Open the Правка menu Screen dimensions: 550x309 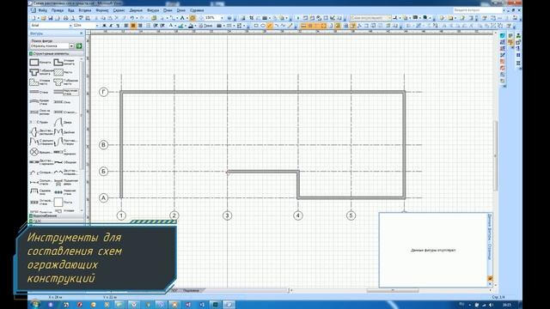coord(58,10)
